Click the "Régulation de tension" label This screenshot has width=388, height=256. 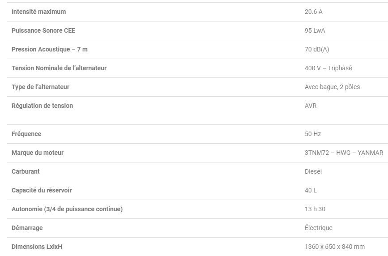pos(42,106)
